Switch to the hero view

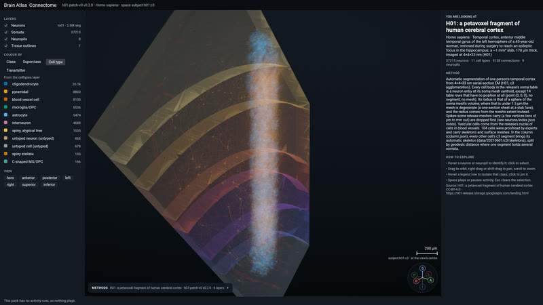pos(10,178)
